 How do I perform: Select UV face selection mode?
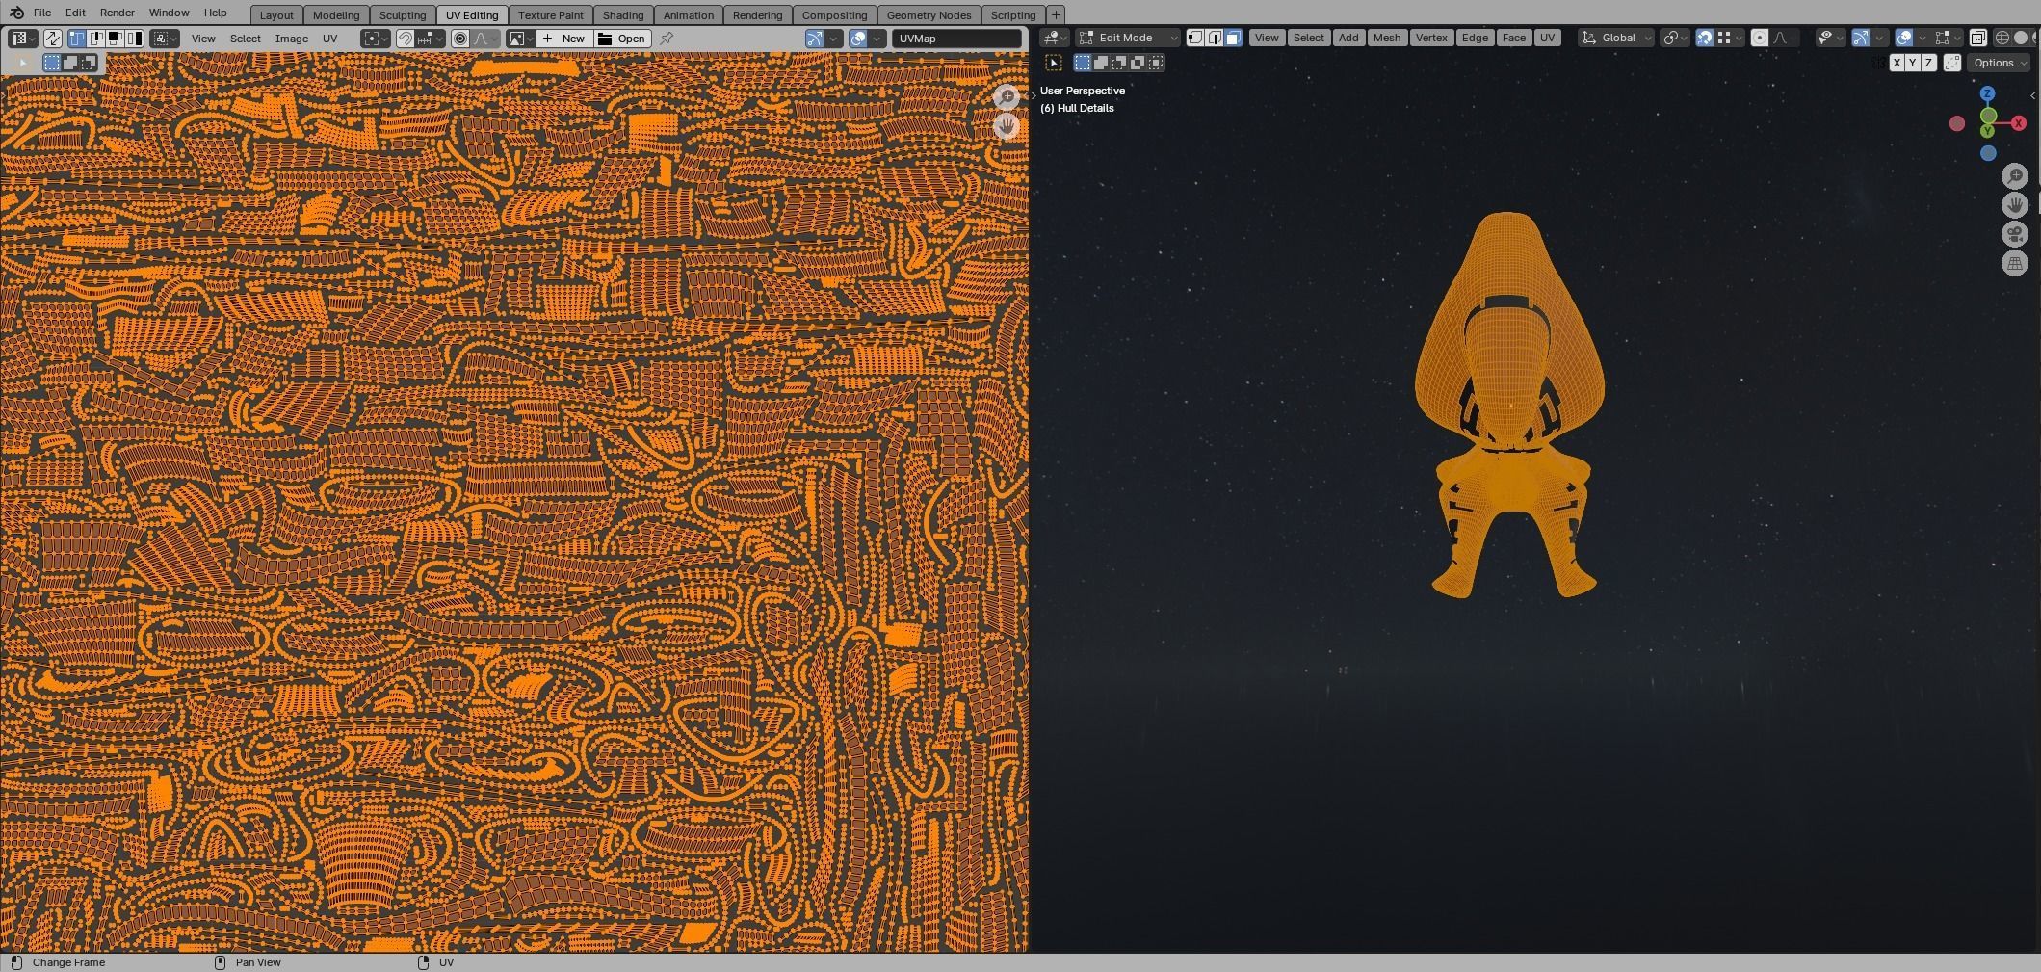(115, 39)
